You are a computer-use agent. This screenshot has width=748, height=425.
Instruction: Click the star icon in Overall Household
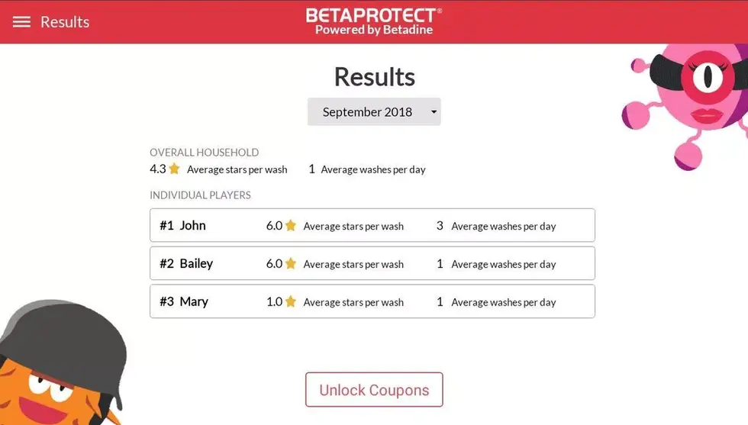(175, 169)
